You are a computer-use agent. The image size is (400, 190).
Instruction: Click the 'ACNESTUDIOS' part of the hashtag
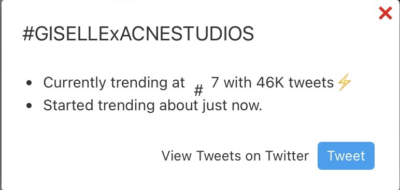187,34
